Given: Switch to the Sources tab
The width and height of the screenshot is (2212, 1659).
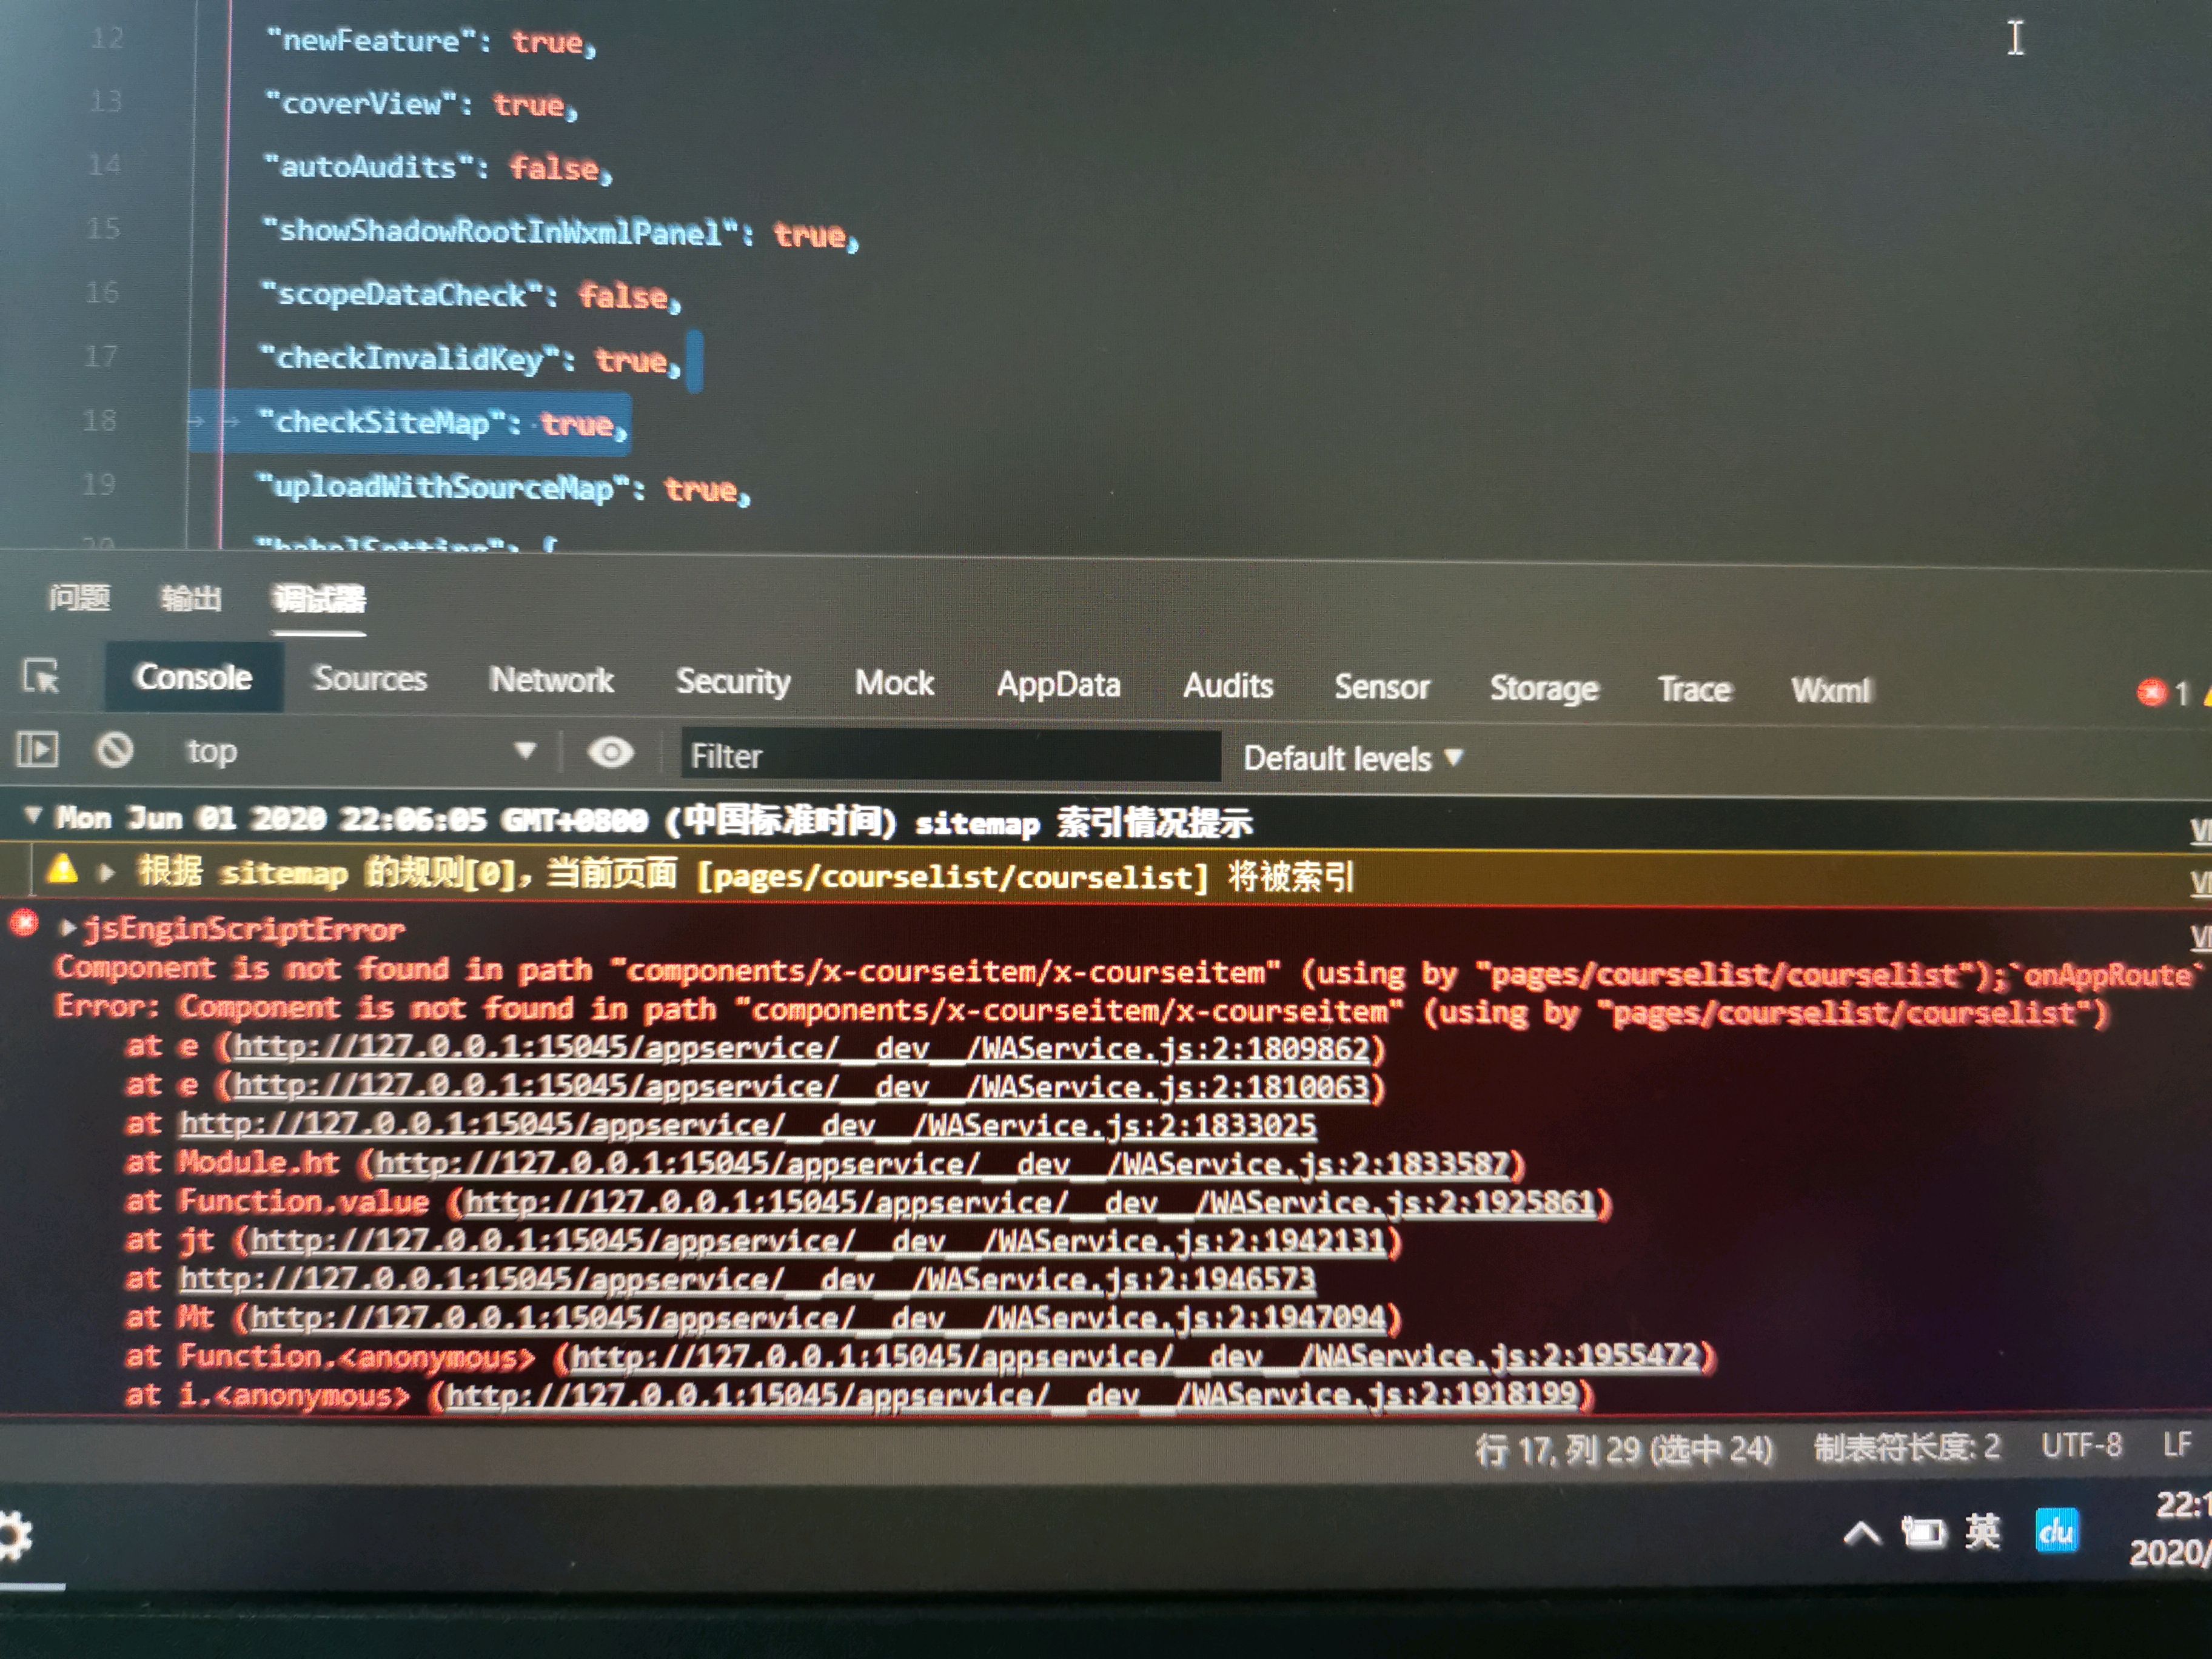Looking at the screenshot, I should (x=370, y=679).
